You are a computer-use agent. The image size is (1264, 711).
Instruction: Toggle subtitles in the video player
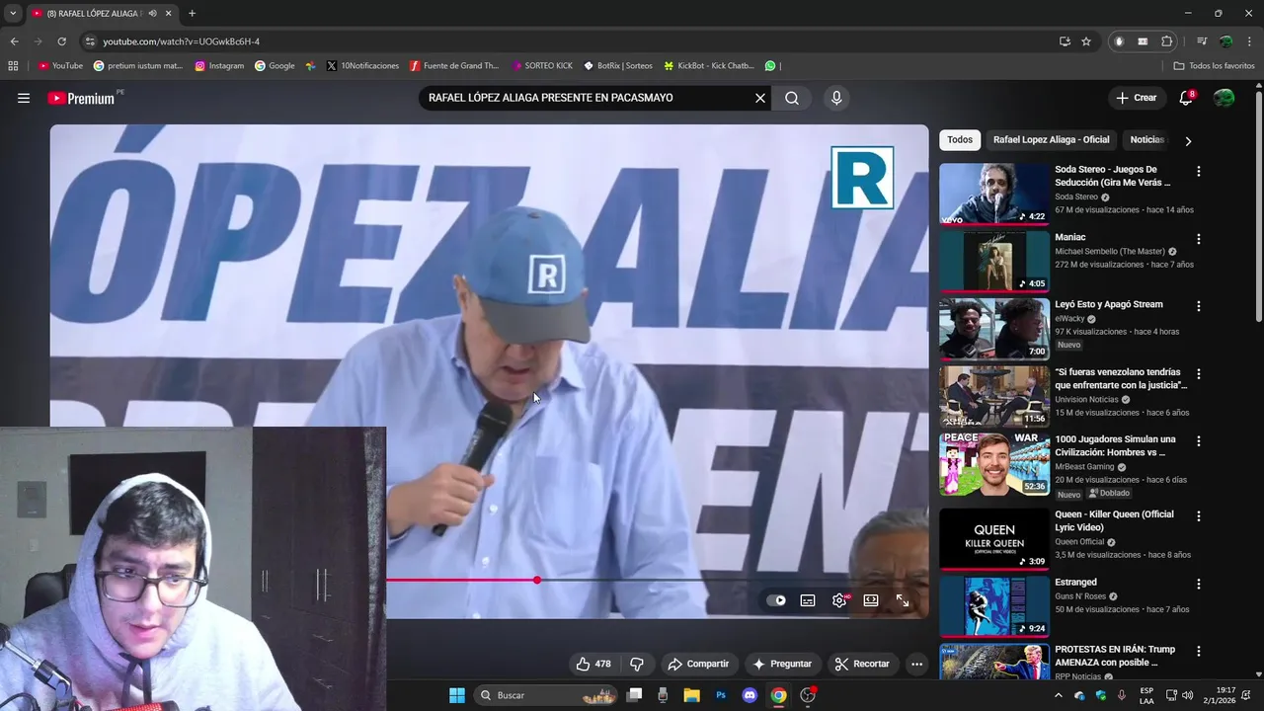(808, 600)
